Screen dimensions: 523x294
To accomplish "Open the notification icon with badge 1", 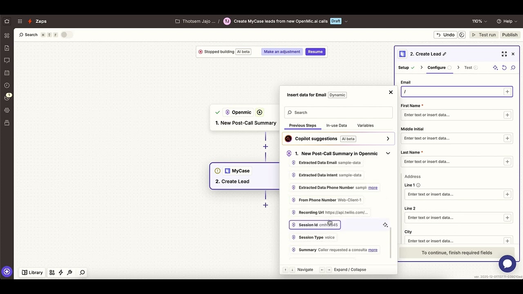I will pyautogui.click(x=7, y=97).
